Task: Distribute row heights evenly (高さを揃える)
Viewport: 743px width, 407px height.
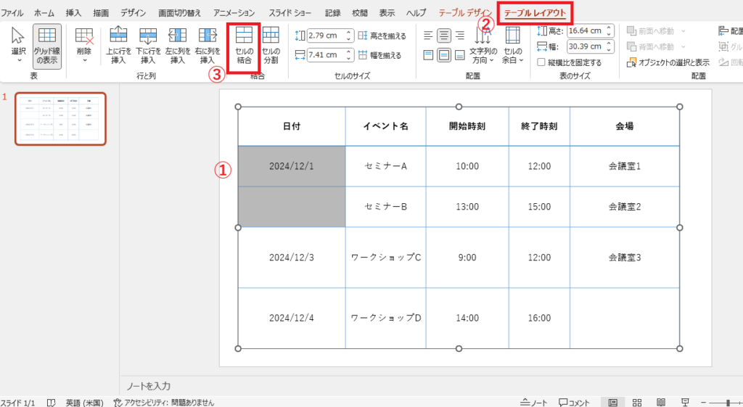Action: 382,36
